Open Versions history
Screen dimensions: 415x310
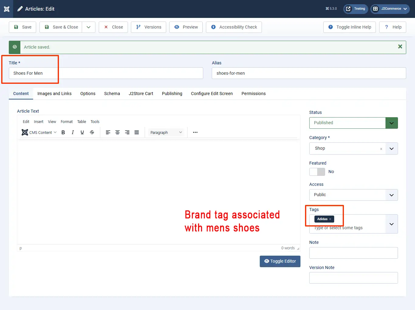pos(149,27)
